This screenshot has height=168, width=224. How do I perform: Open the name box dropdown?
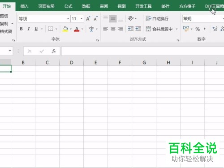click(10, 51)
